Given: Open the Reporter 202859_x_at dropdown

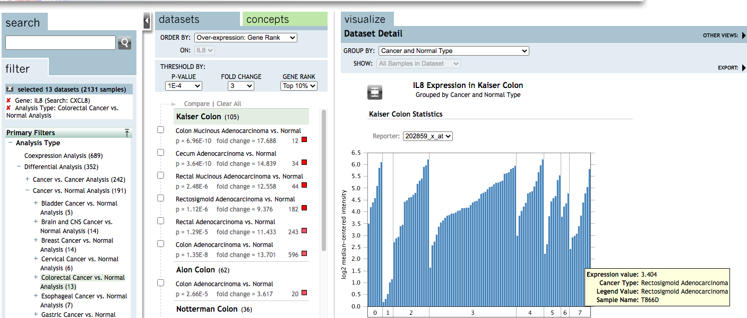Looking at the screenshot, I should pos(427,136).
